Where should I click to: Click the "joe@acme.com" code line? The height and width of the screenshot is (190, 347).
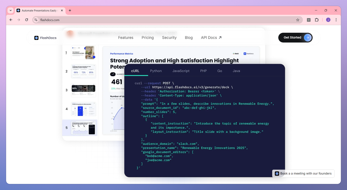pyautogui.click(x=158, y=160)
